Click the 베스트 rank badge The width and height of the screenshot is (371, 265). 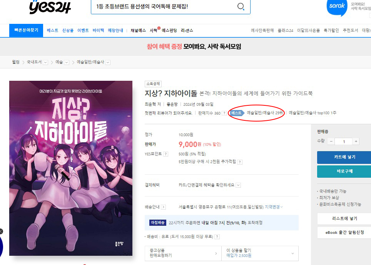click(237, 113)
